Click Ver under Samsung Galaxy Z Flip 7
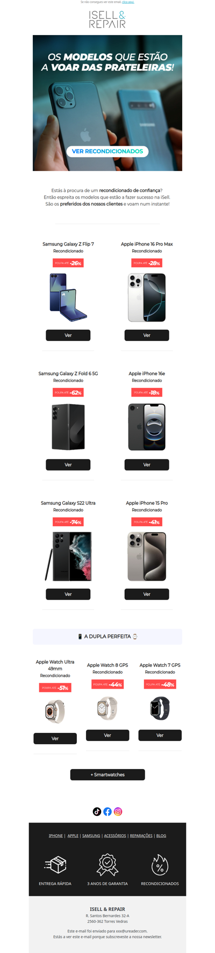The image size is (215, 953). pyautogui.click(x=68, y=335)
